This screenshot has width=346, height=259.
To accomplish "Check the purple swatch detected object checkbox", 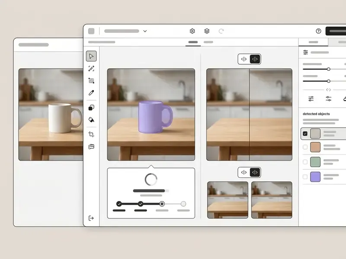I will (305, 177).
